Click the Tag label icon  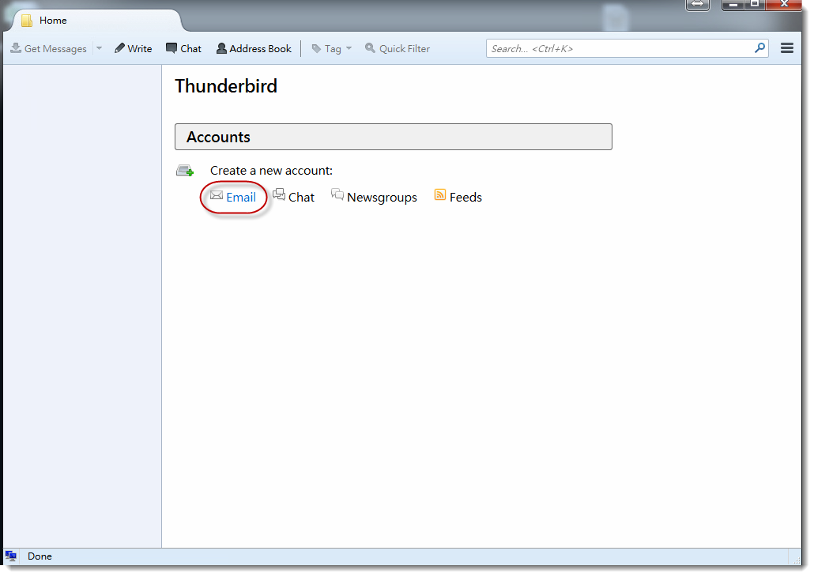tap(316, 48)
